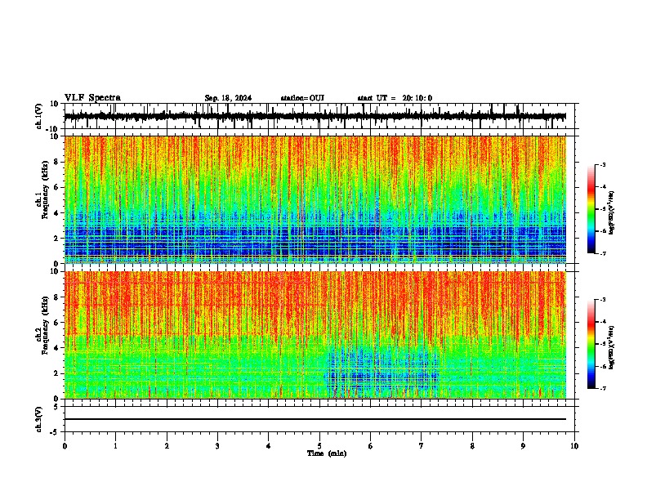Click the 'start UT = 20:10:0' text
This screenshot has height=500, width=647.
click(395, 98)
